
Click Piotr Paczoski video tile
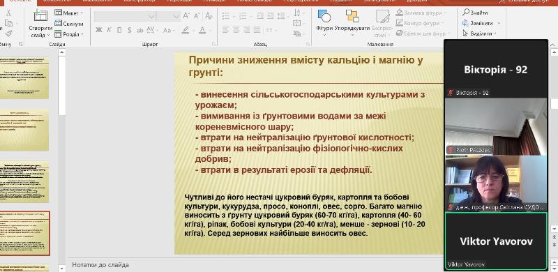495,126
